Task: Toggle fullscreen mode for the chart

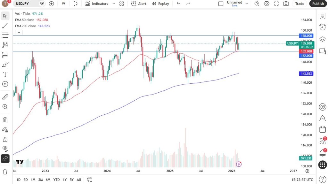Action: tap(276, 4)
